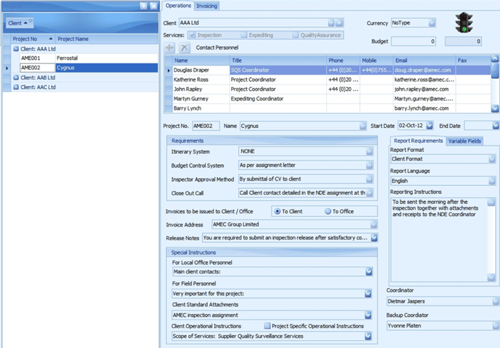The height and width of the screenshot is (348, 500).
Task: Sort by Project No column header
Action: (33, 39)
